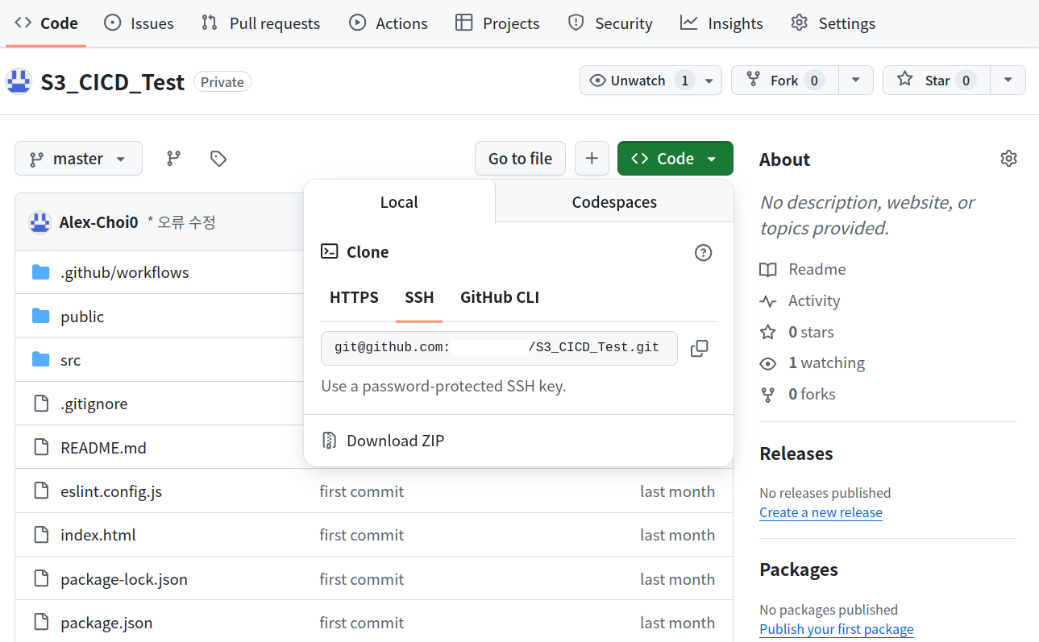This screenshot has width=1039, height=642.
Task: Click Alex-Choi0 commit author avatar
Action: pyautogui.click(x=39, y=222)
